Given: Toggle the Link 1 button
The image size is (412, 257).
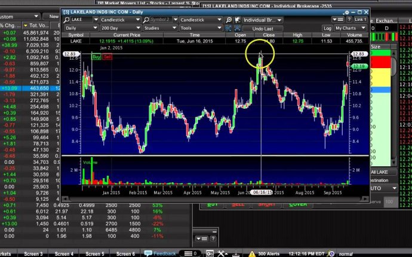Looking at the screenshot, I should [x=360, y=20].
